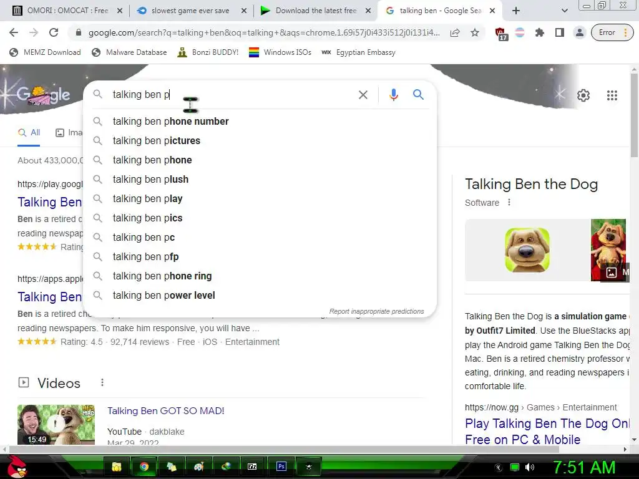The width and height of the screenshot is (639, 479).
Task: Select the All results tab
Action: coord(29,133)
